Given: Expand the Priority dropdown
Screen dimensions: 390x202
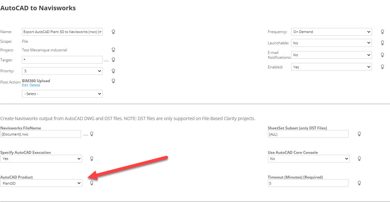Looking at the screenshot, I should [x=62, y=71].
